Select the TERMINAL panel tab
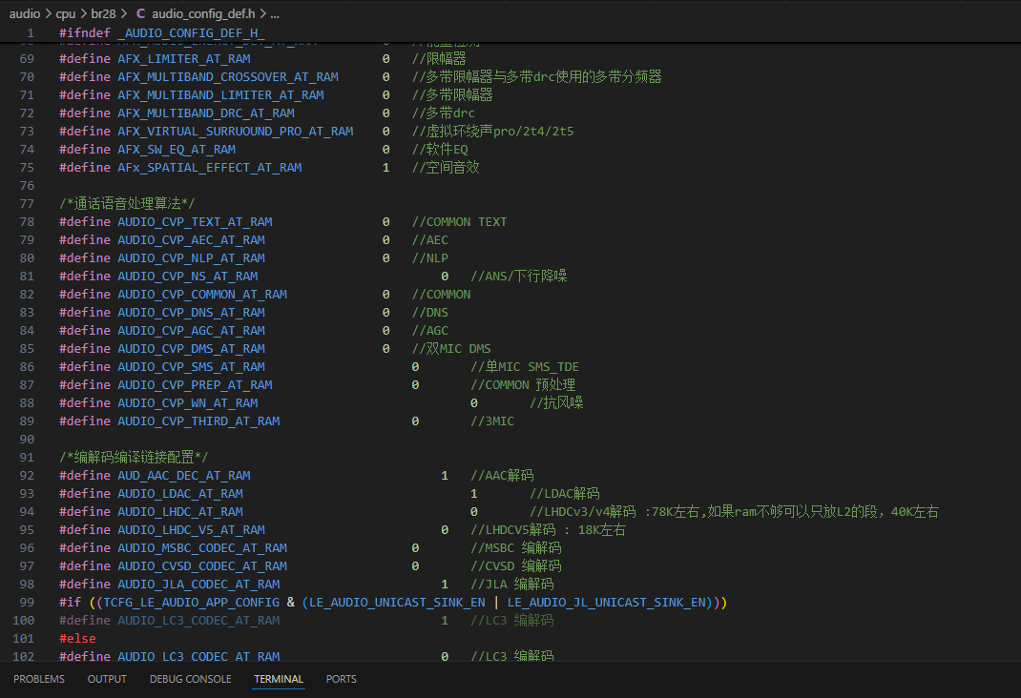 (x=279, y=679)
